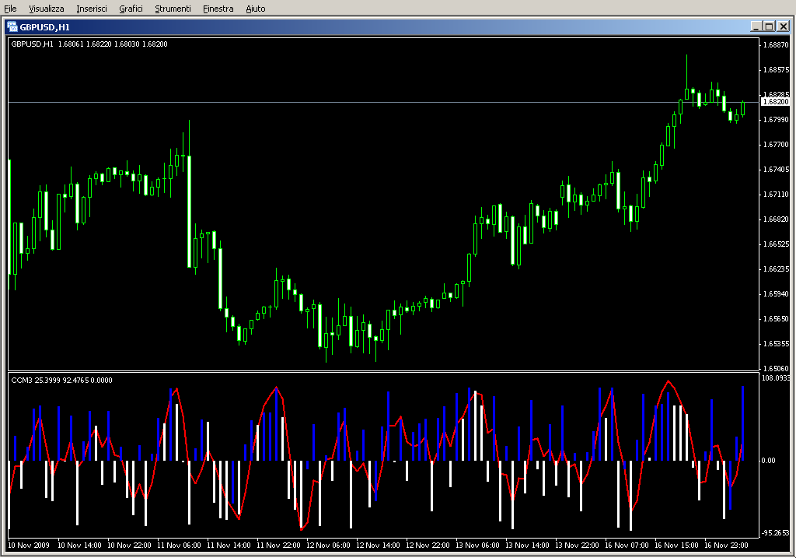Click the 1.65060 price axis label

coord(776,368)
